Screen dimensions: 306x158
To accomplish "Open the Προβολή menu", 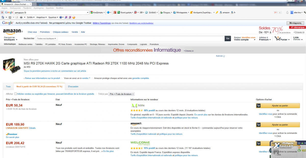I will point(27,8).
